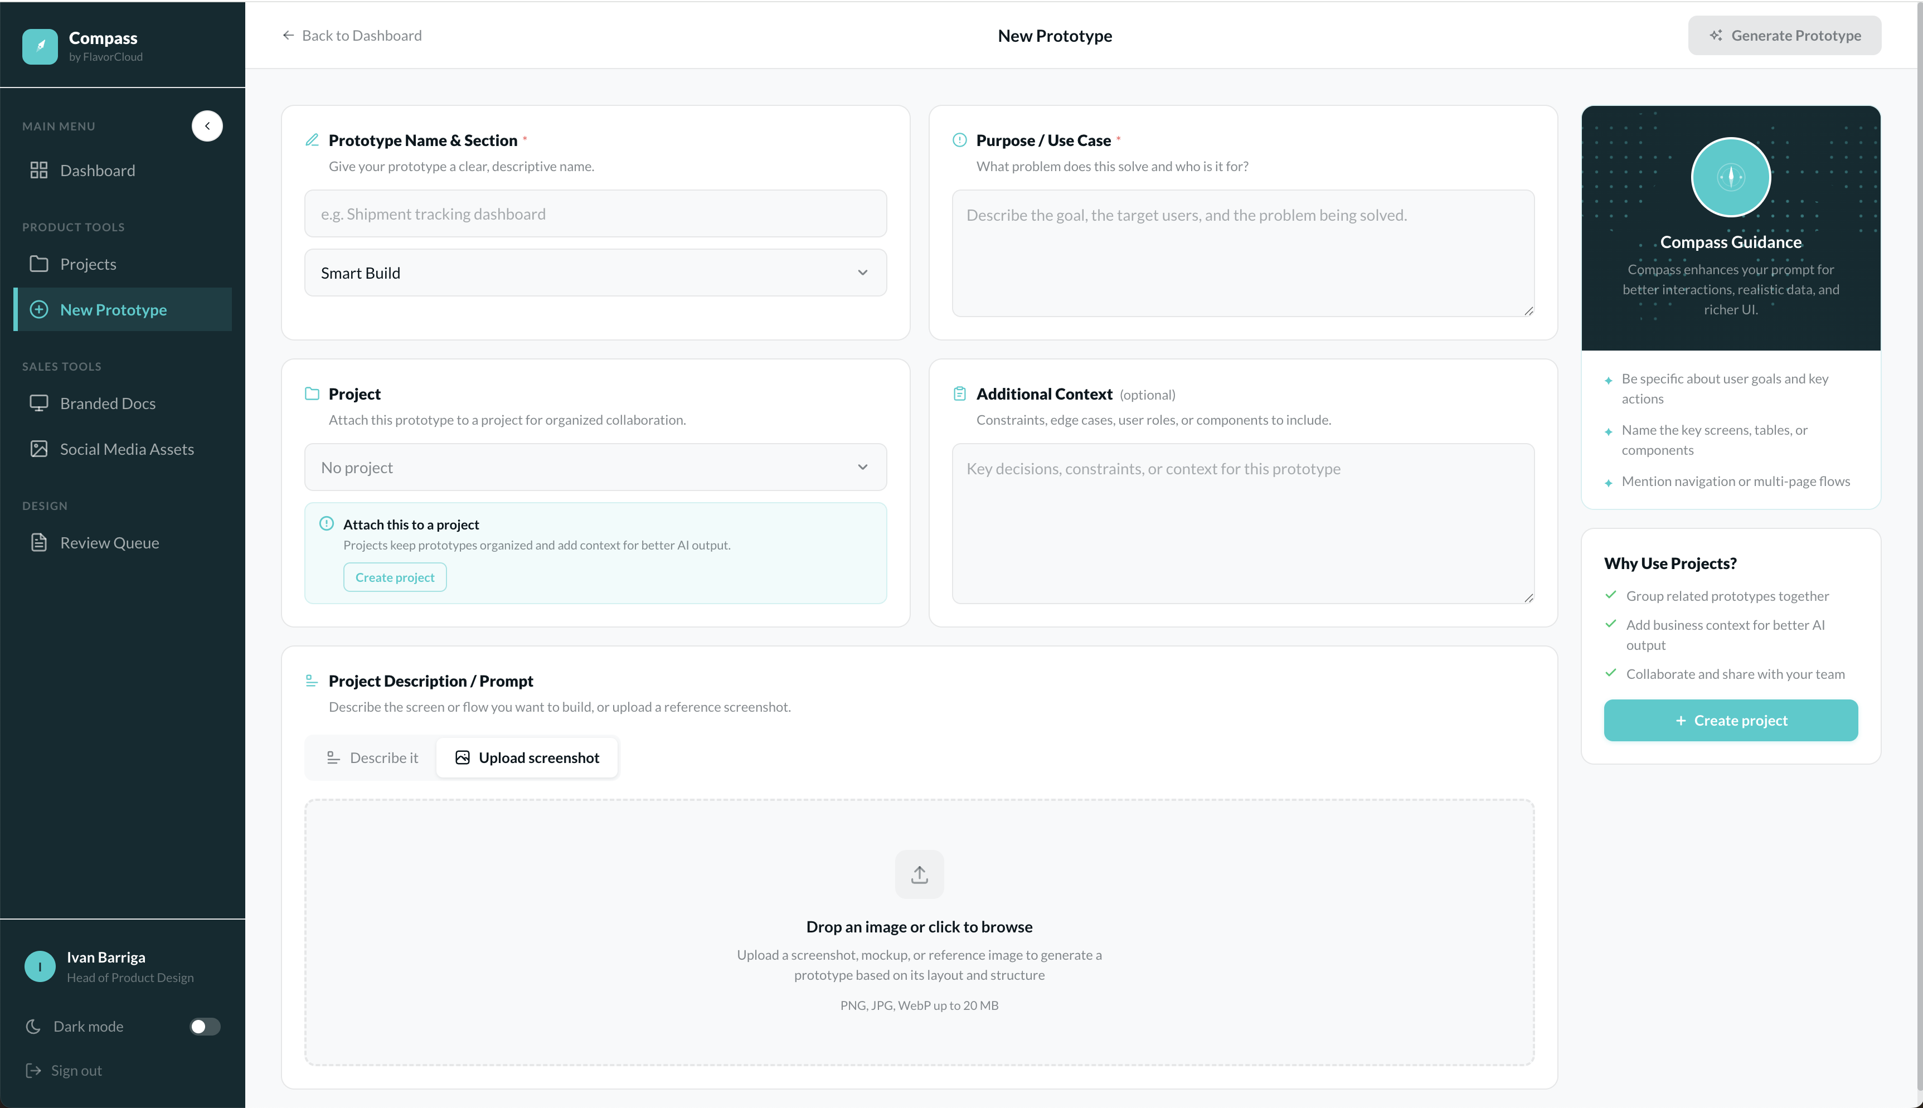
Task: Click the Sign out link
Action: tap(64, 1071)
